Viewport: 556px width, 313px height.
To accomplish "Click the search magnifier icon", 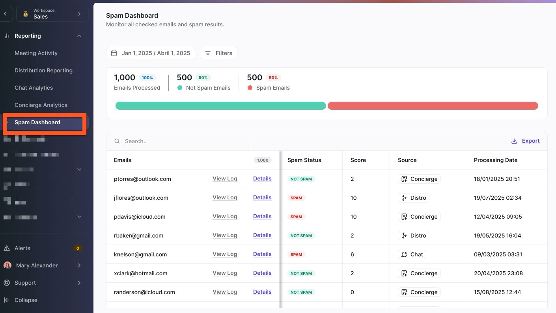I will (x=117, y=141).
